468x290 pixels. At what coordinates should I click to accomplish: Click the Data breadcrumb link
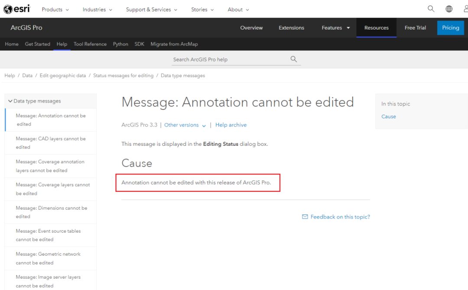click(27, 76)
